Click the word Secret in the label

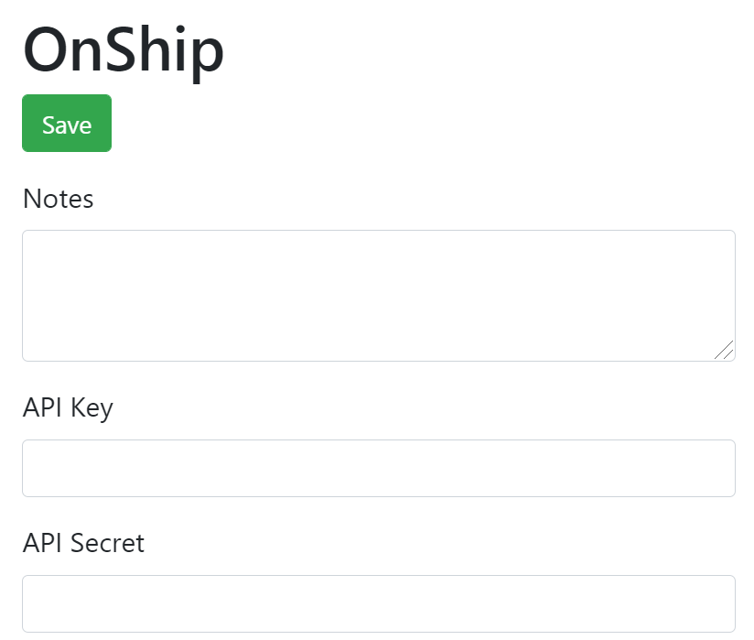pos(107,543)
